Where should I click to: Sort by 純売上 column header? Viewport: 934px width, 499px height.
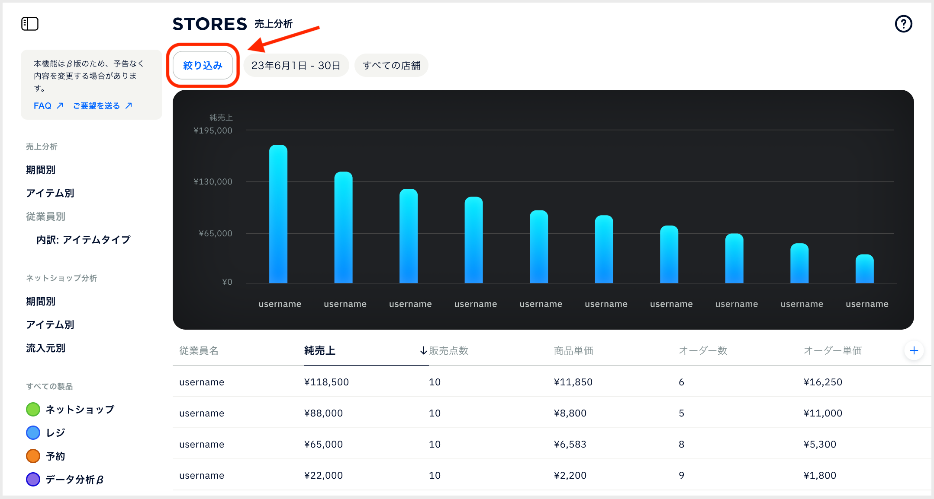(x=320, y=351)
